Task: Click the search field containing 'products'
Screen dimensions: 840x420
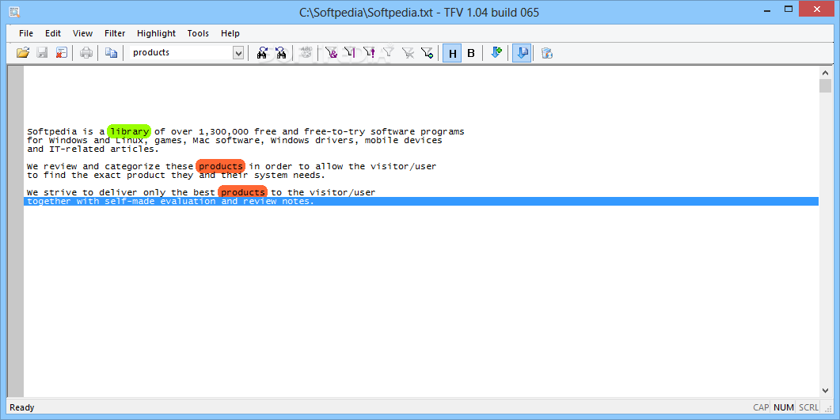Action: (x=181, y=52)
